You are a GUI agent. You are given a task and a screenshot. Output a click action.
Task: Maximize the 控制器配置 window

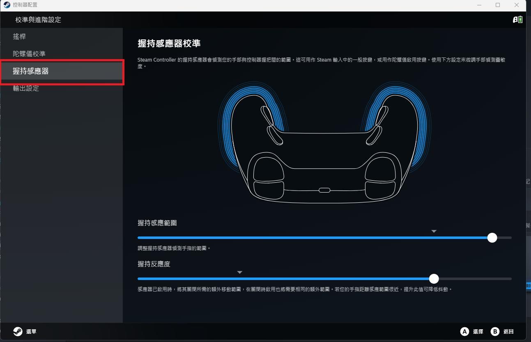[x=498, y=5]
